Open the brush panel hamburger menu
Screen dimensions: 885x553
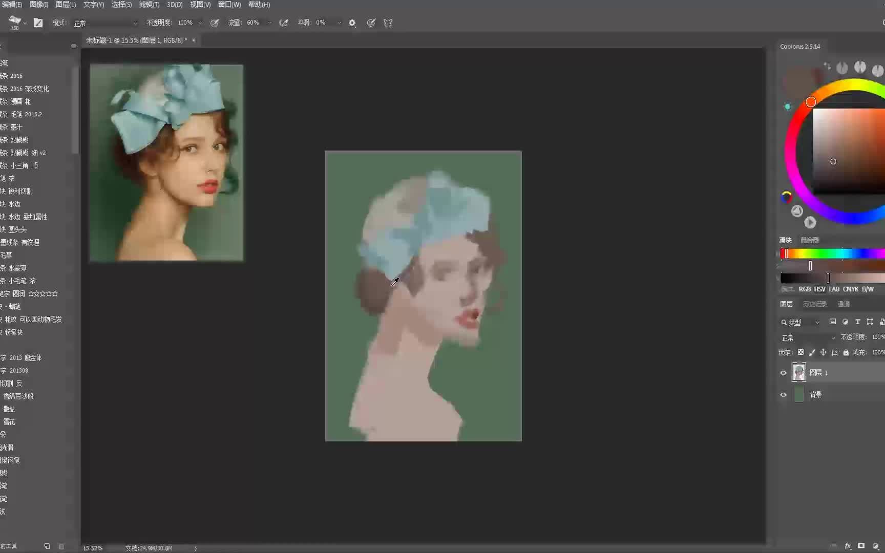click(74, 46)
